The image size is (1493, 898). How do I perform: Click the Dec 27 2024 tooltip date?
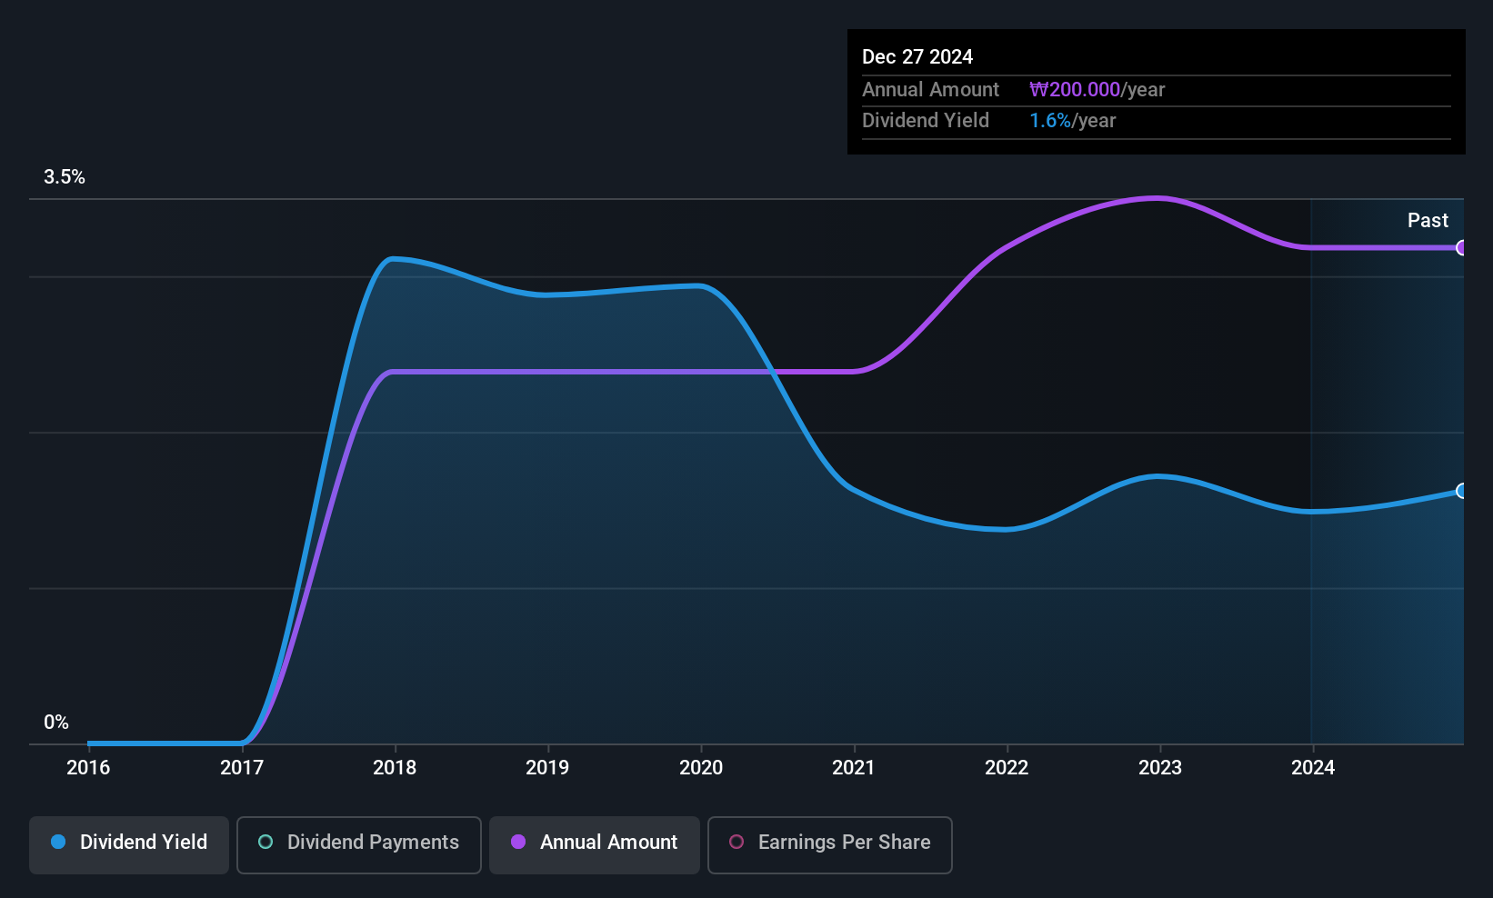[x=917, y=56]
